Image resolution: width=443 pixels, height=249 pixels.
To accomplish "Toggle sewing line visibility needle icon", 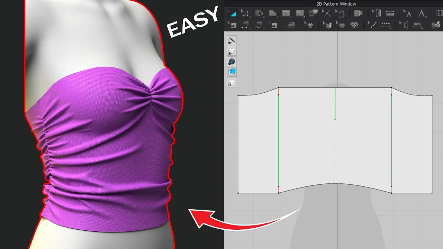I will [232, 40].
